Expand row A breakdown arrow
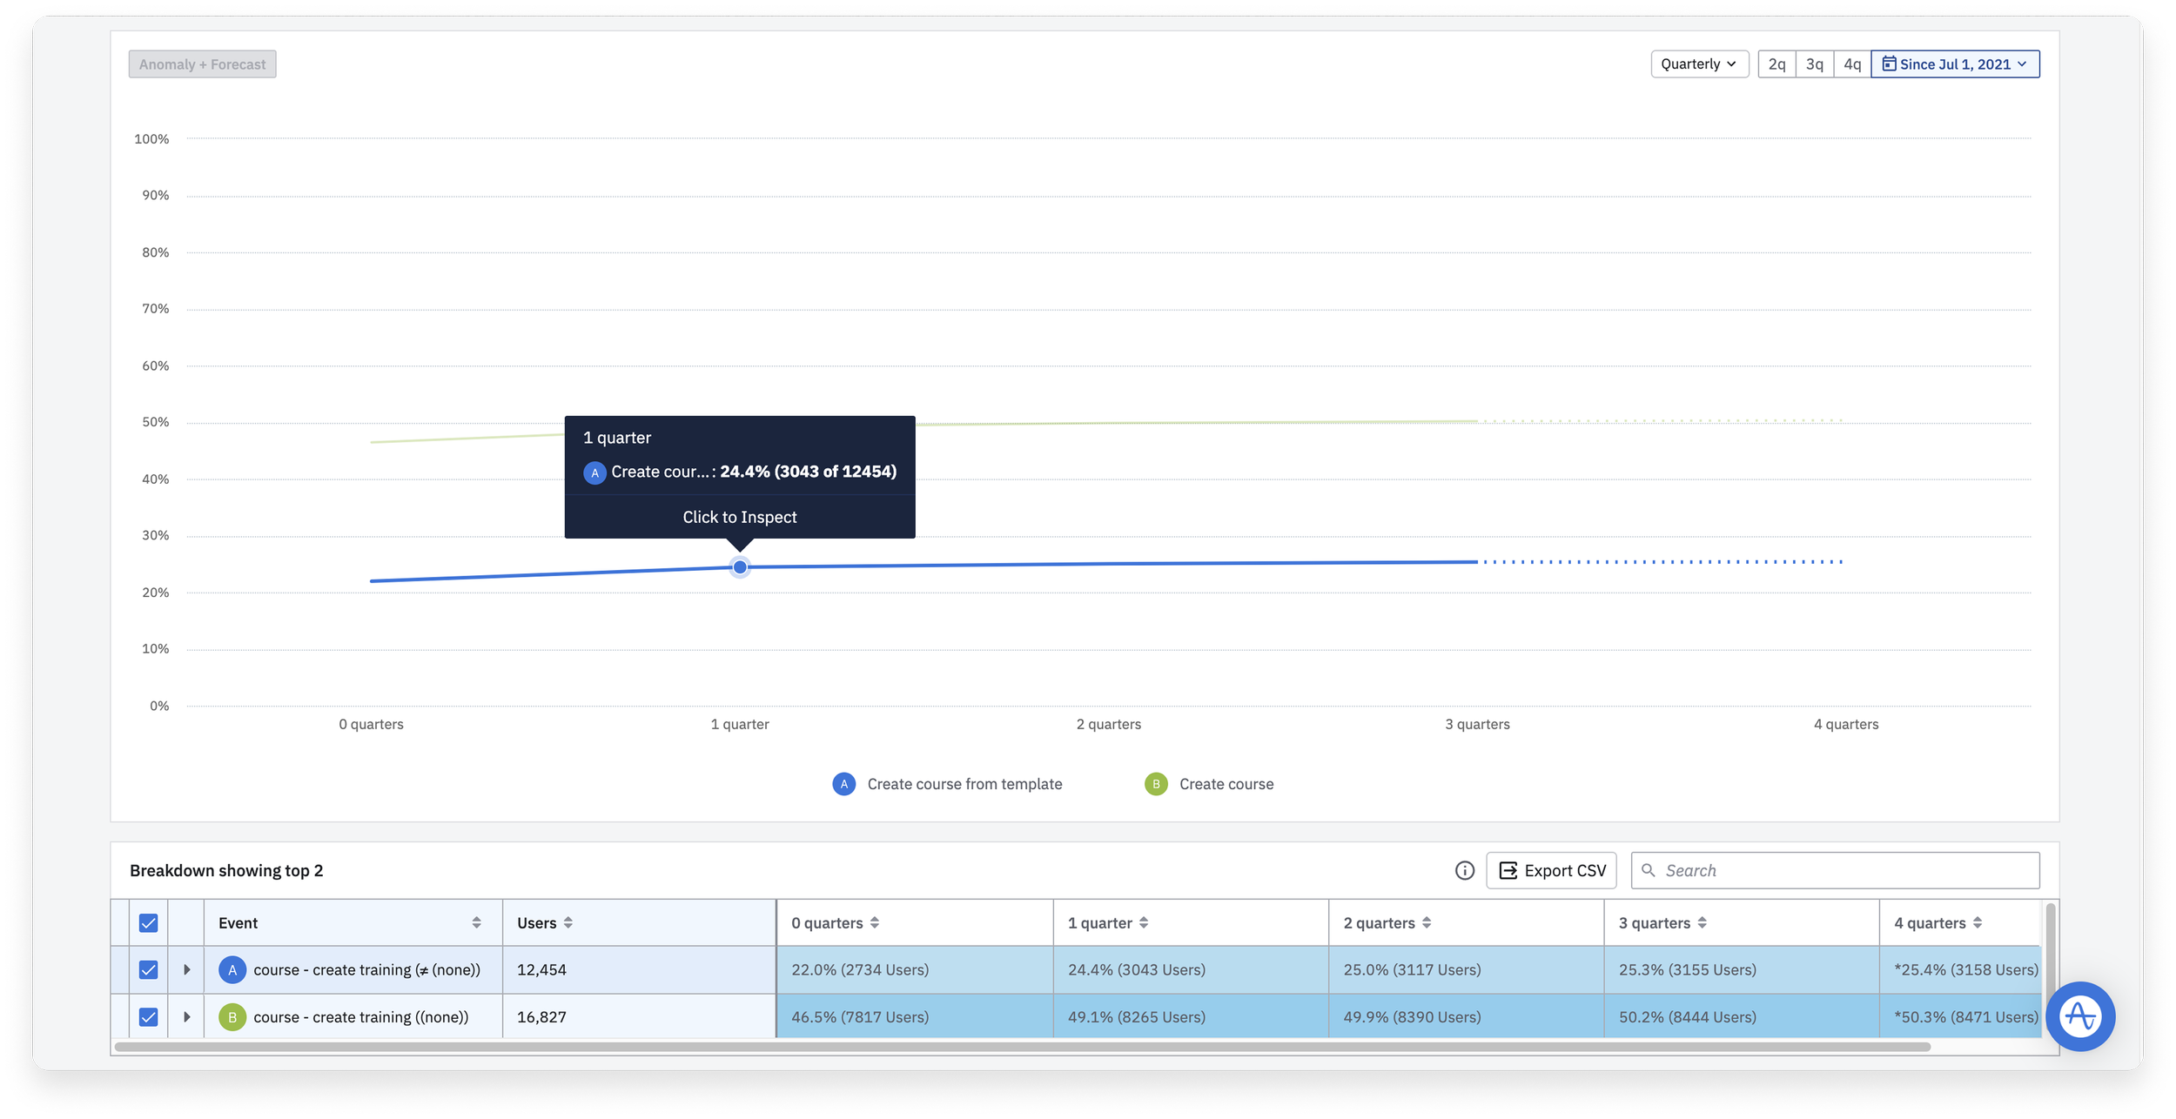This screenshot has width=2176, height=1119. coord(186,969)
